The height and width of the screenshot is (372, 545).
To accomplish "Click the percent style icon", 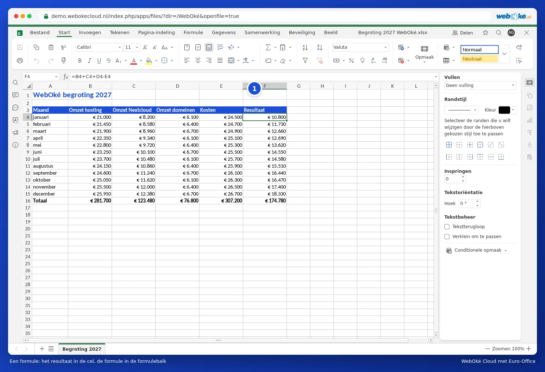I will pos(351,61).
